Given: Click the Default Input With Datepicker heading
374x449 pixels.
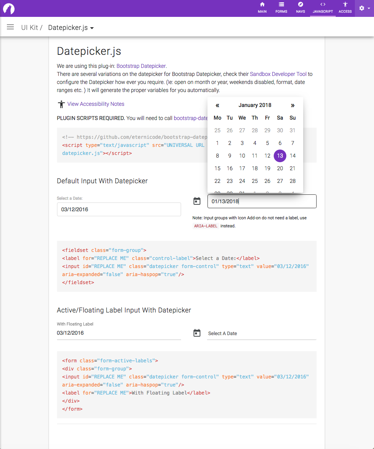Looking at the screenshot, I should pyautogui.click(x=102, y=181).
